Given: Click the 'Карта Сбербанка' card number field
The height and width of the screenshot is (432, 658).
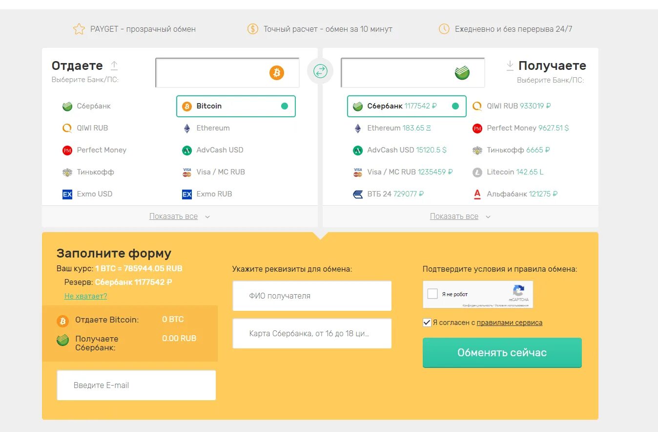Looking at the screenshot, I should [x=312, y=334].
